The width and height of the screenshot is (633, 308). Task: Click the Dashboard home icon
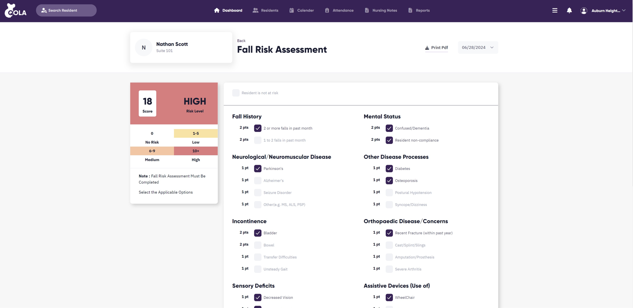217,11
